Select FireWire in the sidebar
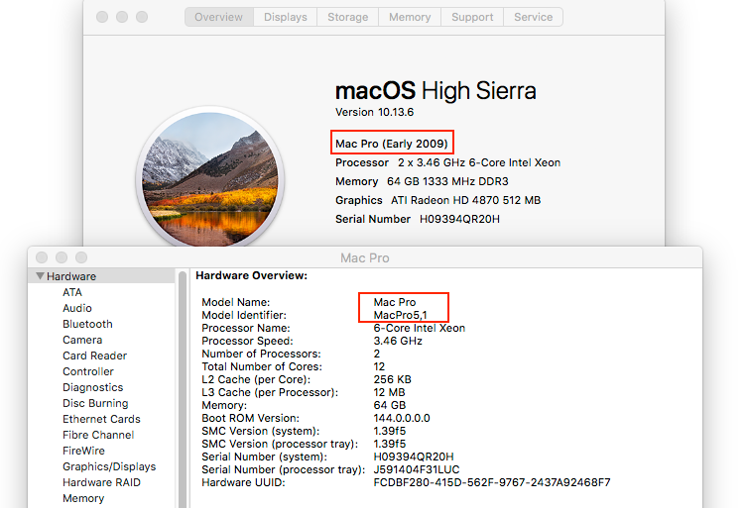746x508 pixels. click(83, 451)
